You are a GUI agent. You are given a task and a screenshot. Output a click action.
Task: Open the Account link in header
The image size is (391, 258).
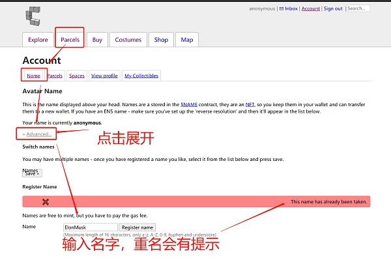310,8
